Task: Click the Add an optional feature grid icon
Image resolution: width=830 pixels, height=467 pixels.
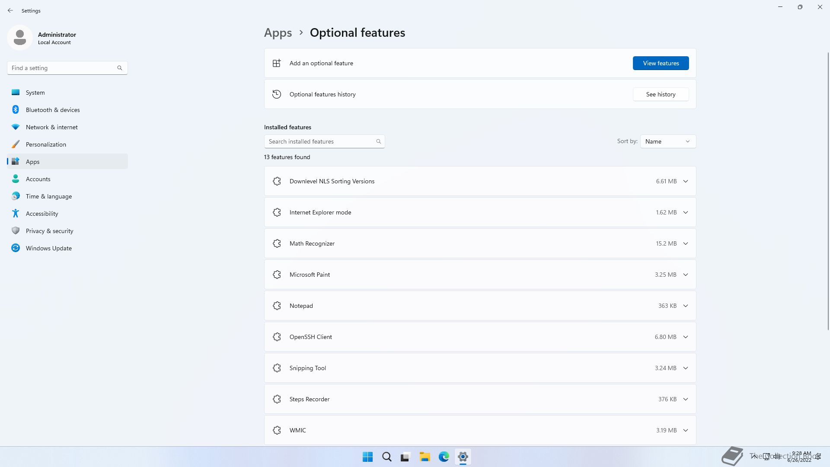Action: 277,63
